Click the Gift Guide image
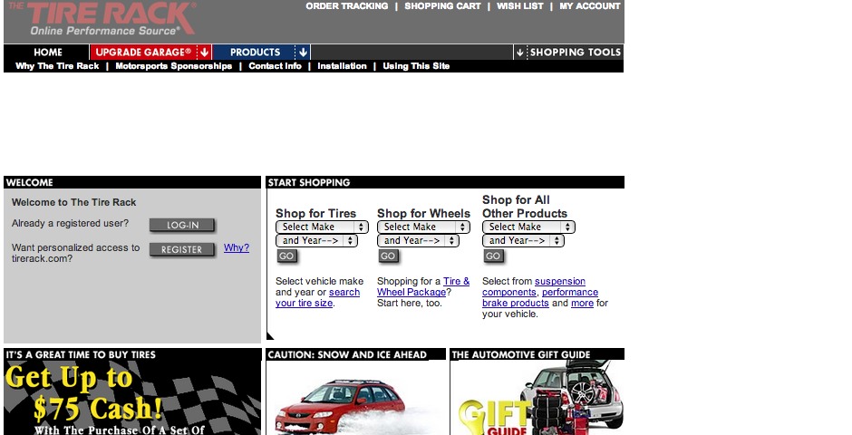 click(x=537, y=398)
